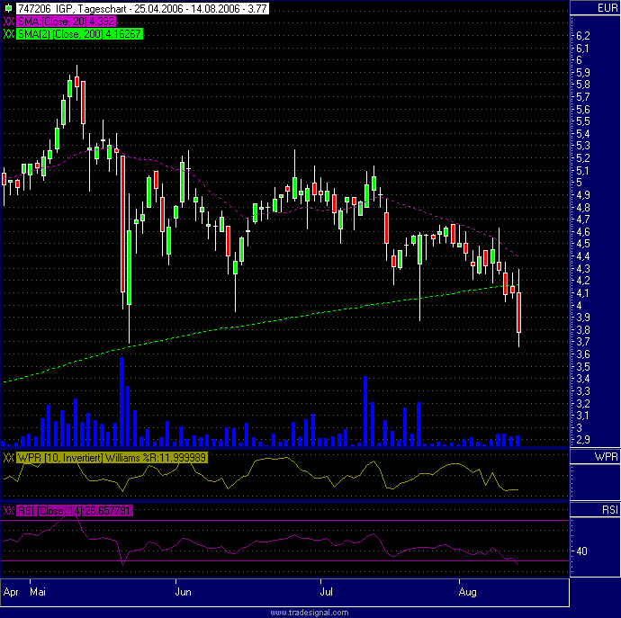Click the XX icon next to SMA 20
Viewport: 621px width, 618px height.
click(9, 22)
